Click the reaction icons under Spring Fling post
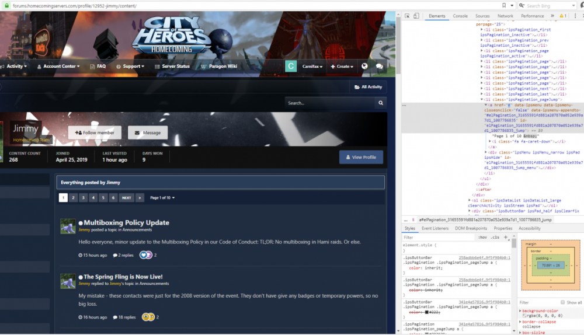 coord(148,317)
